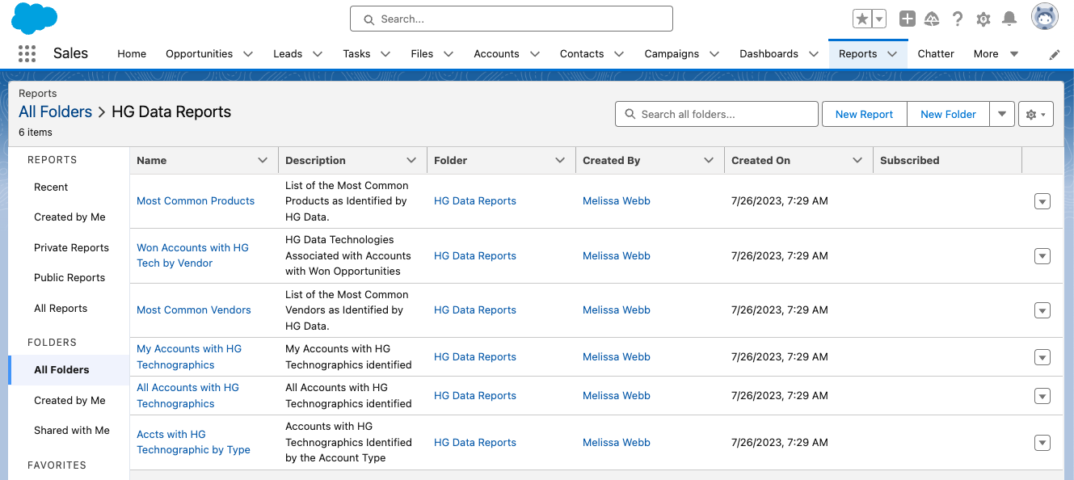Open the Leads tab
This screenshot has width=1074, height=480.
(288, 54)
